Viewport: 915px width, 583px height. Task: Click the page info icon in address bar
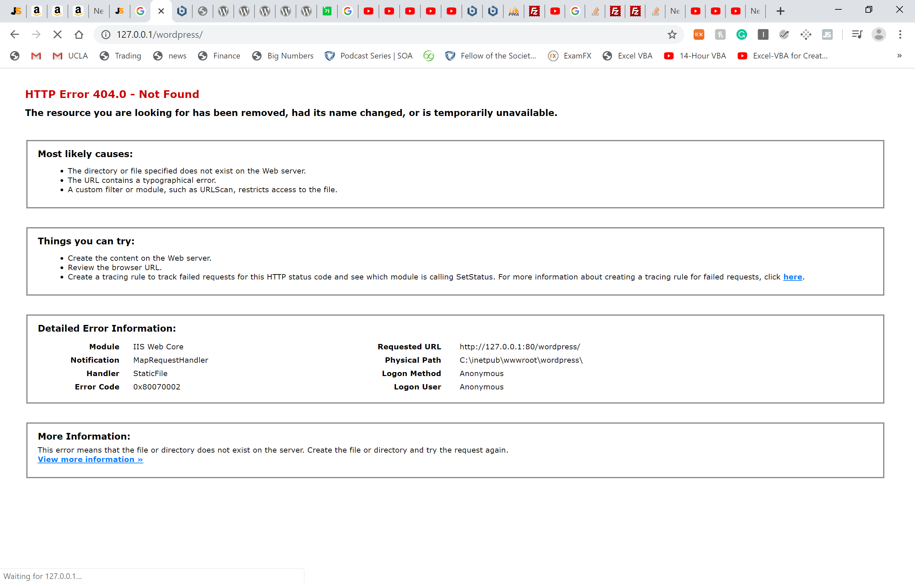(x=105, y=34)
